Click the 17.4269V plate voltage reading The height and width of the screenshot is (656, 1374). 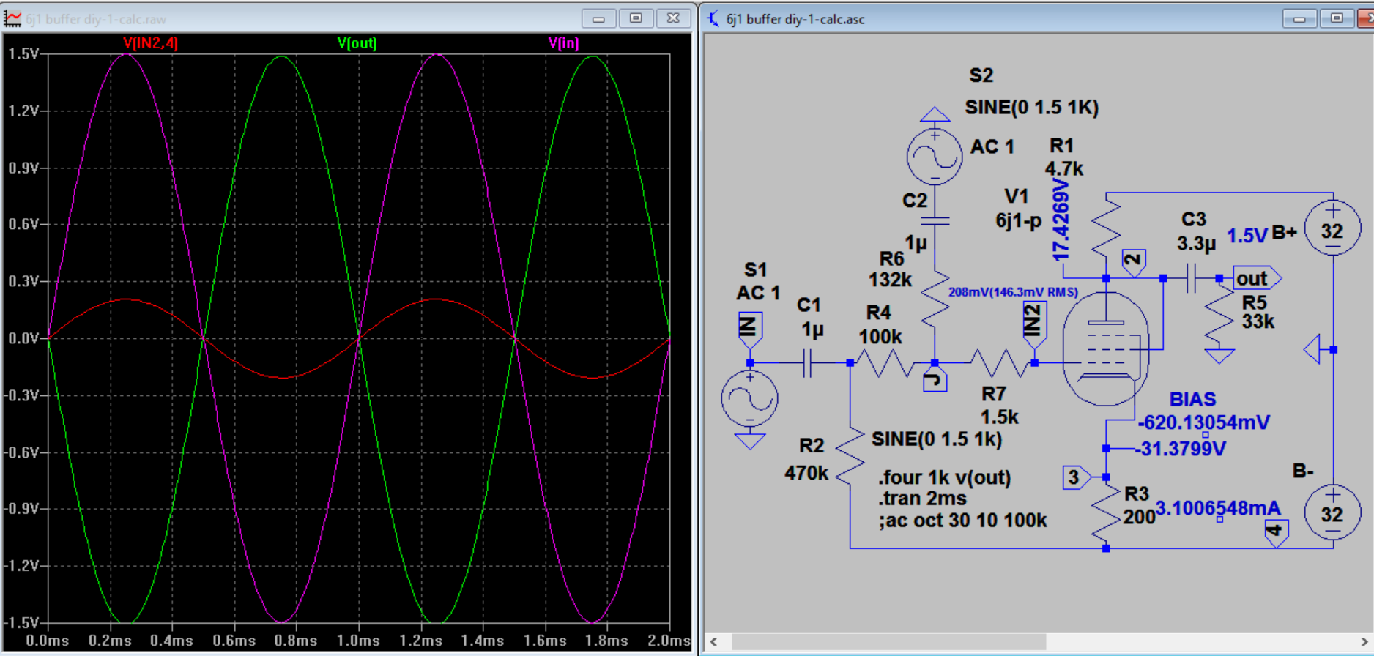click(1061, 220)
